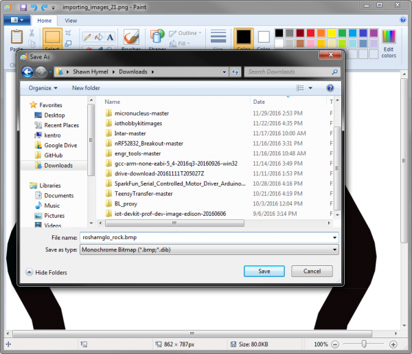The height and width of the screenshot is (354, 412).
Task: Click the Cut scissors icon in Paint
Action: tap(32, 33)
